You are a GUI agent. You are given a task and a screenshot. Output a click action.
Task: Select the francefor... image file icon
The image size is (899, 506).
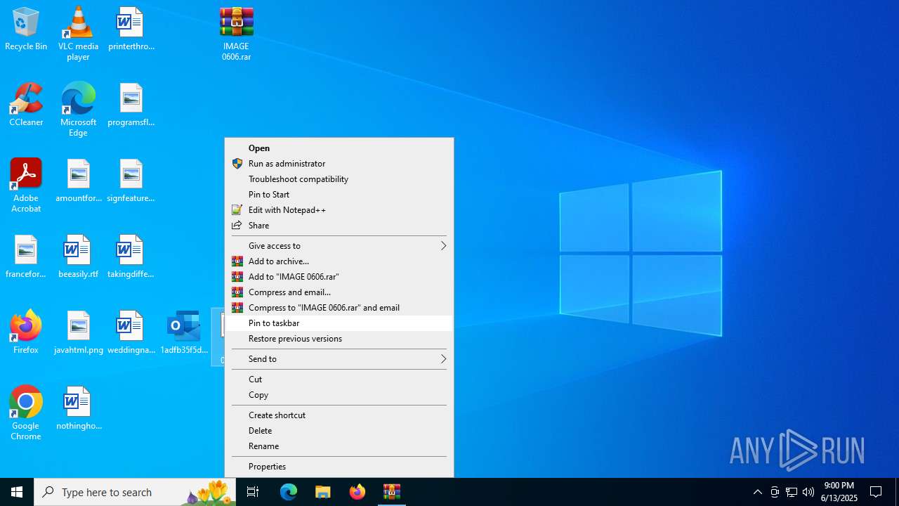pos(26,257)
